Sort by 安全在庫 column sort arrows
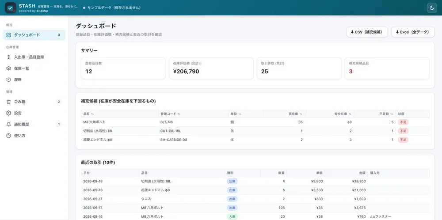 350,114
